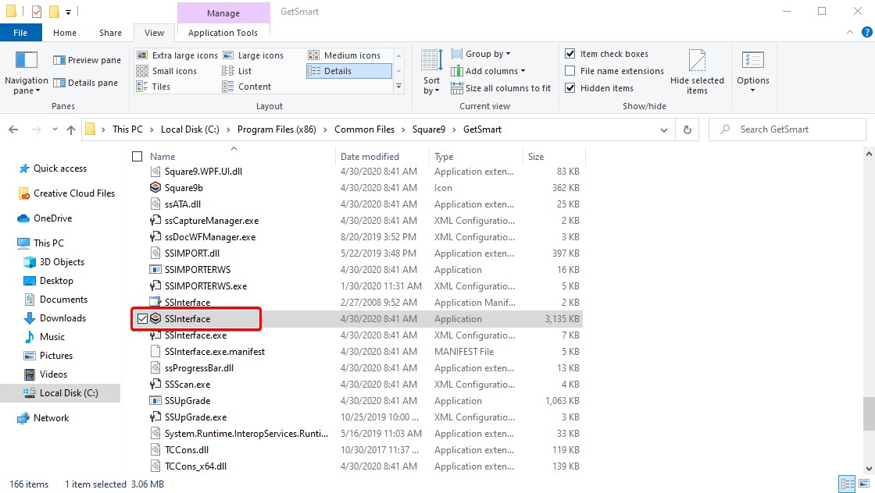
Task: Expand the address bar history dropdown
Action: [663, 129]
